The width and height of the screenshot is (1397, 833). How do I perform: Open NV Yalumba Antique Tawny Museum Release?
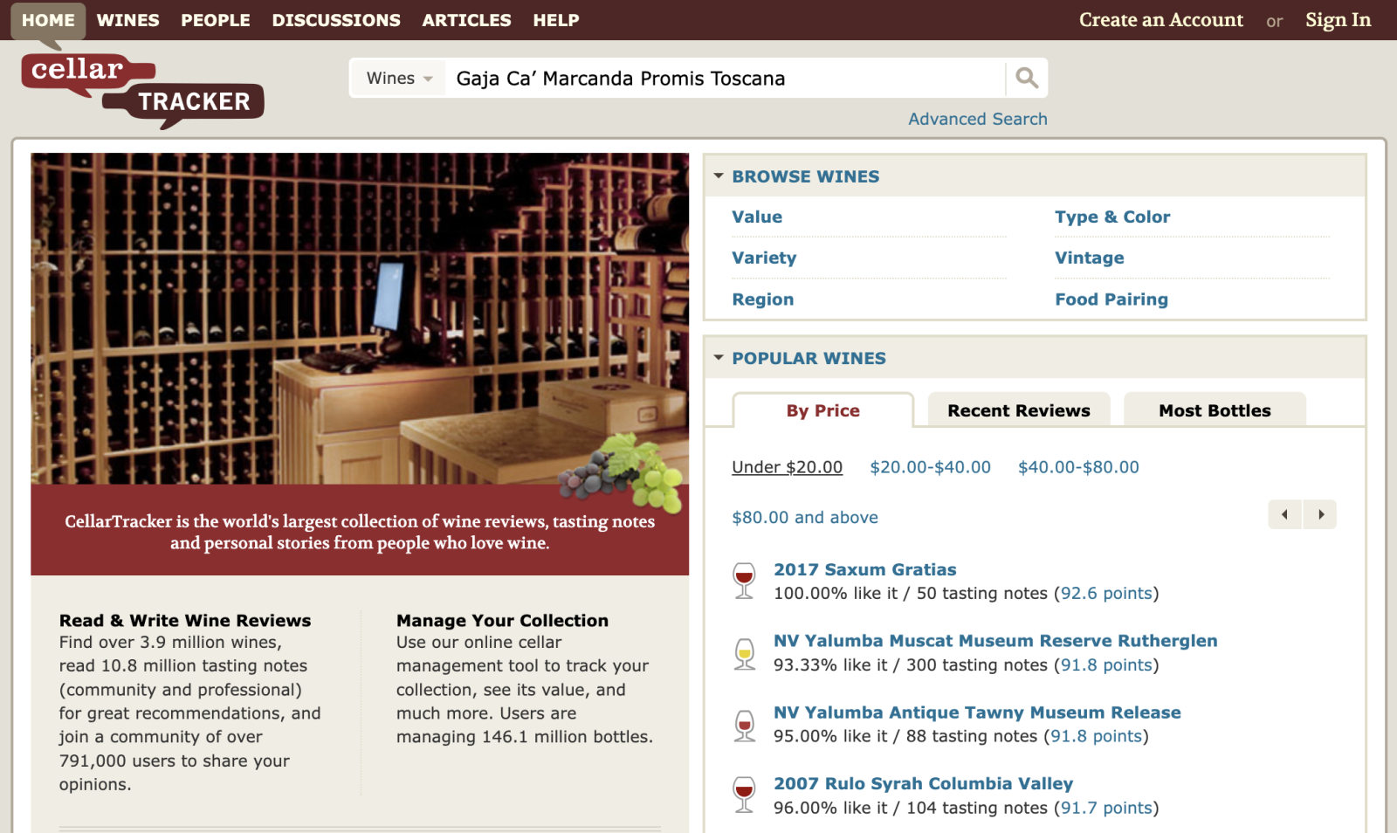coord(977,713)
